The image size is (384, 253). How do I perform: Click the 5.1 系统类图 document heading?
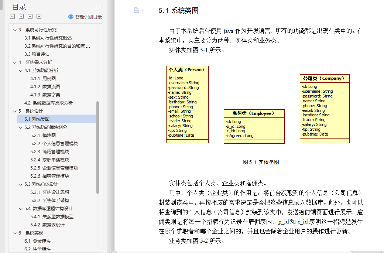[x=178, y=11]
